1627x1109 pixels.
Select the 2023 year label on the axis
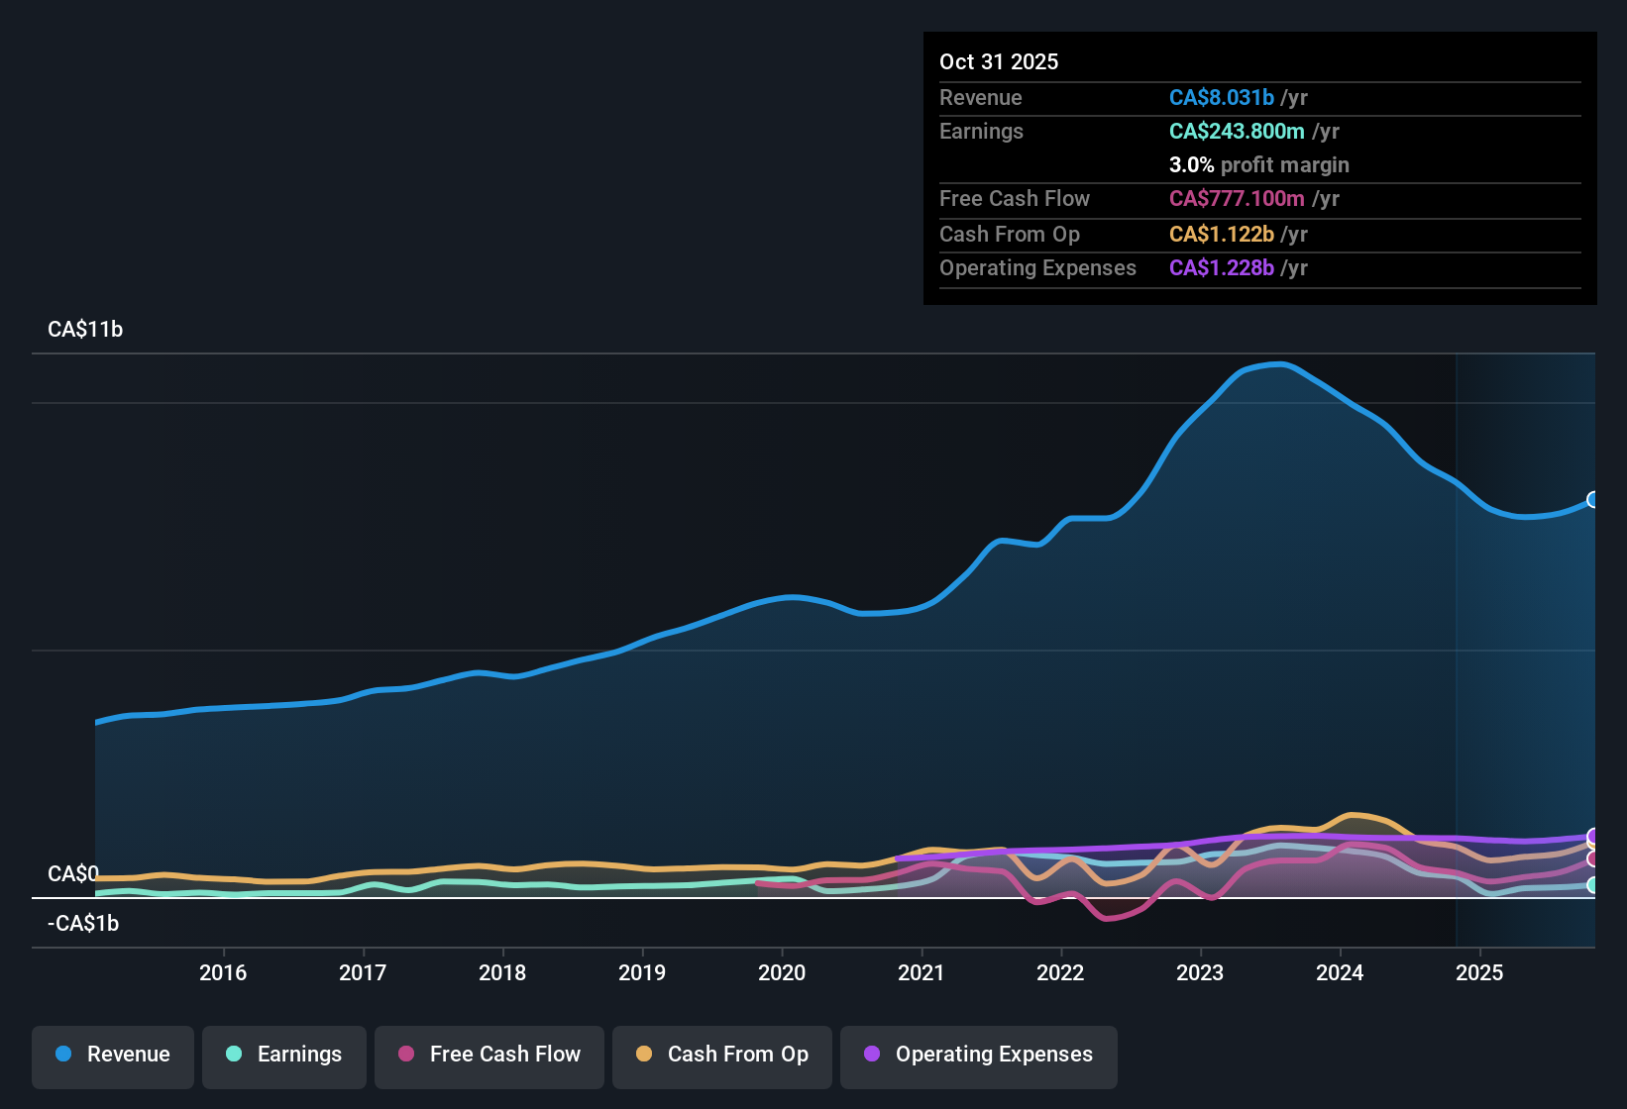coord(1200,973)
